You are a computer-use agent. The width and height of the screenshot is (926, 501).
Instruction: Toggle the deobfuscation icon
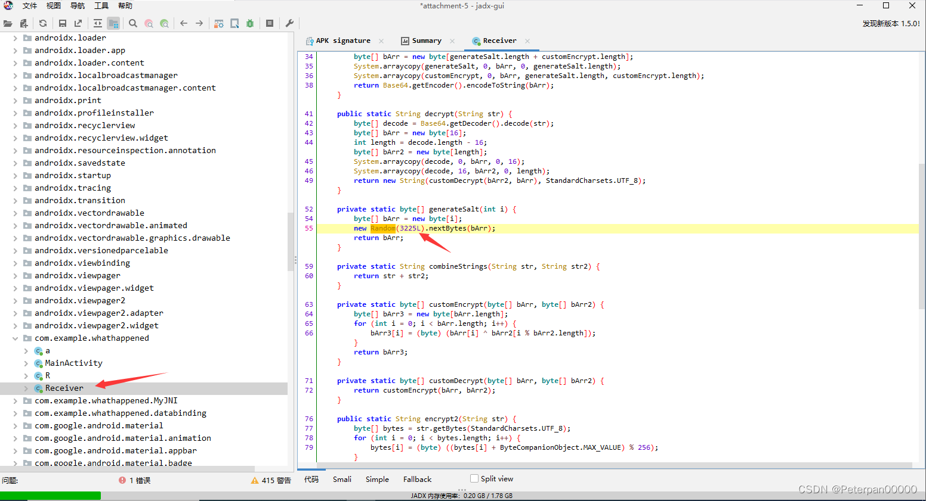click(x=219, y=23)
